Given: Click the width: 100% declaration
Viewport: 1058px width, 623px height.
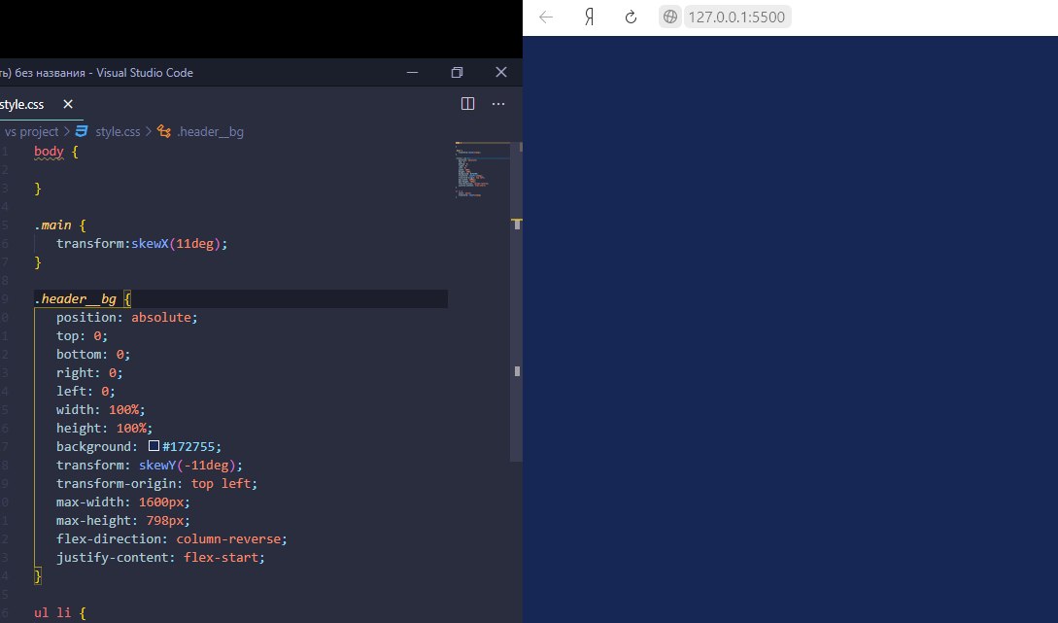Looking at the screenshot, I should pyautogui.click(x=100, y=409).
